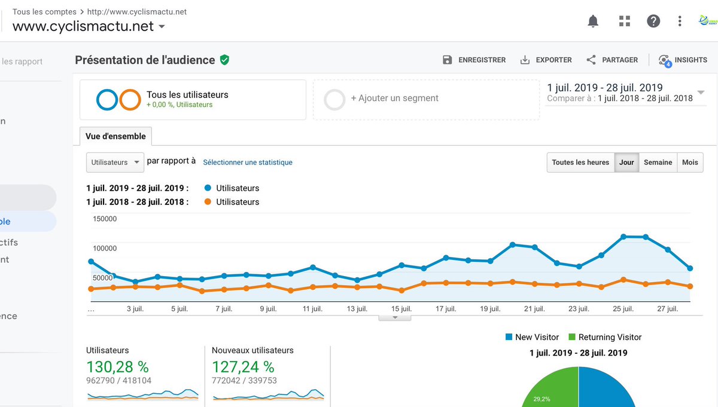Screen dimensions: 718x407
Task: Open the Utilisateurs metric dropdown
Action: click(x=115, y=162)
